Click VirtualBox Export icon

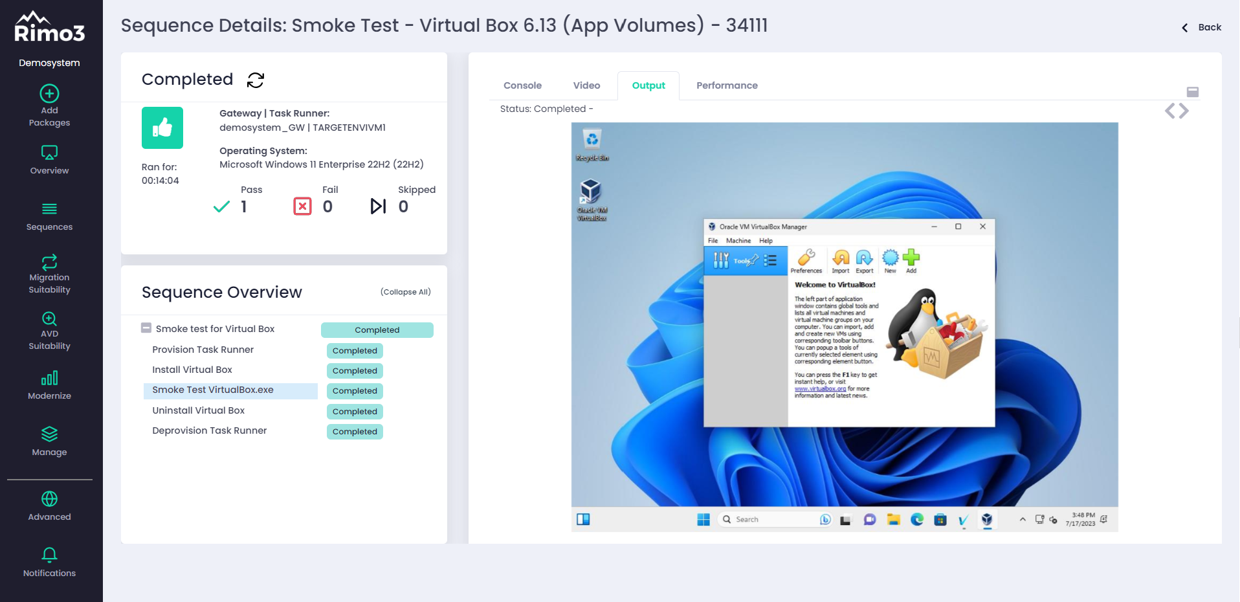[865, 262]
